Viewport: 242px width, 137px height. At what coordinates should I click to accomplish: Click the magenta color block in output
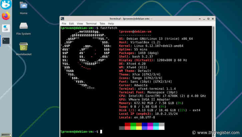click(x=150, y=124)
